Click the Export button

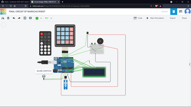(172, 18)
